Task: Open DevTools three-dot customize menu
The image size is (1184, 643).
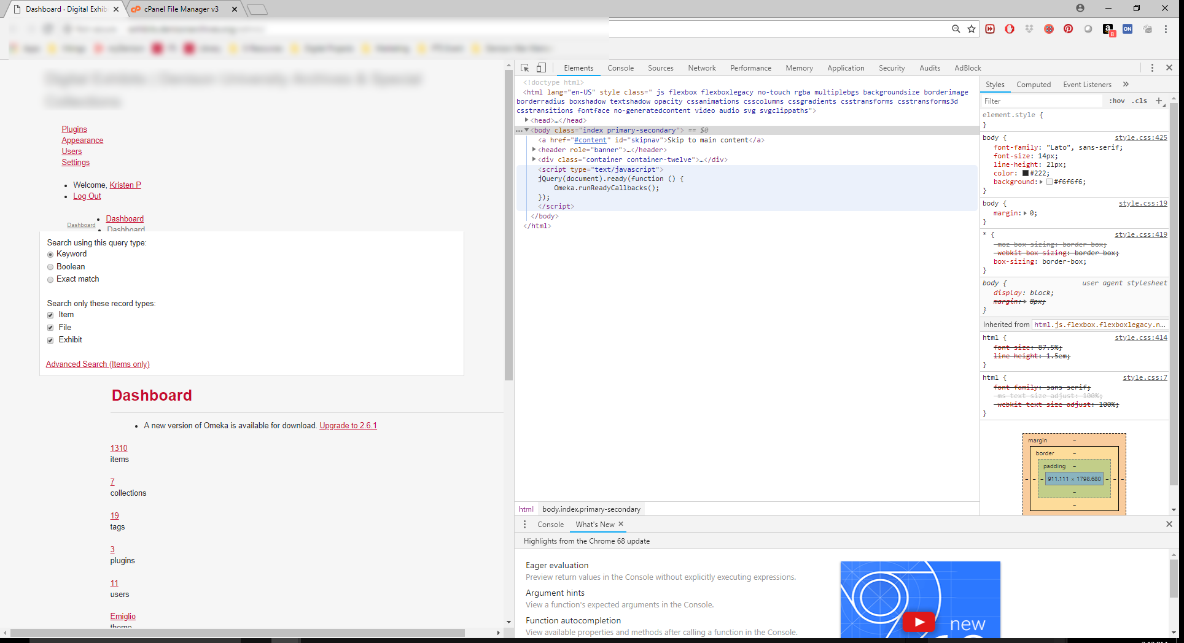Action: [x=1152, y=68]
